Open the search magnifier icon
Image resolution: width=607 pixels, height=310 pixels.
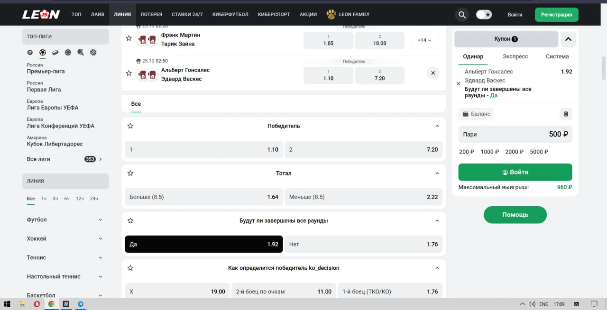point(462,15)
